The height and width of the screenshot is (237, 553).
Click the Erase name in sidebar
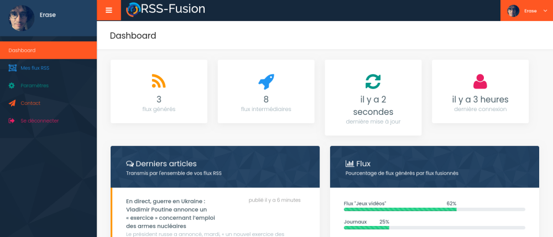click(x=48, y=15)
